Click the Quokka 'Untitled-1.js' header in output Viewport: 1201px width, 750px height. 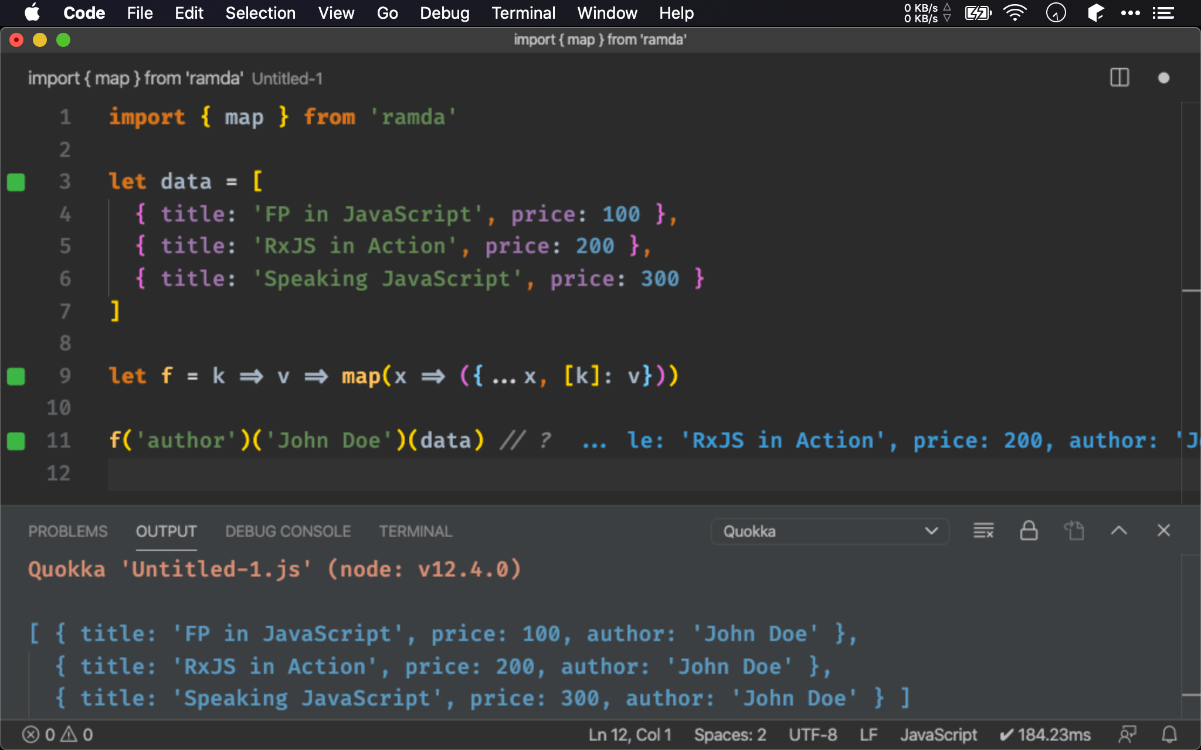click(274, 570)
